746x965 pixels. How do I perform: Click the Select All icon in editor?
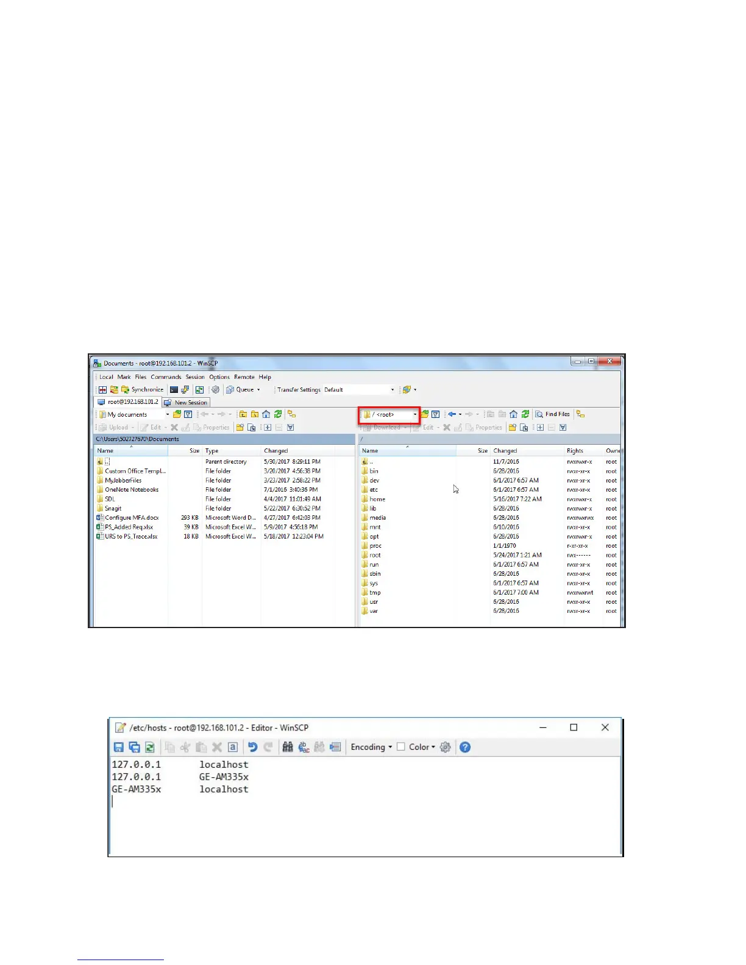click(233, 747)
